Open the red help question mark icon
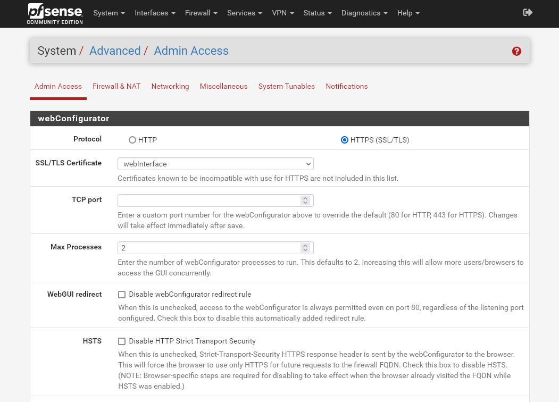Viewport: 559px width, 402px height. point(516,51)
